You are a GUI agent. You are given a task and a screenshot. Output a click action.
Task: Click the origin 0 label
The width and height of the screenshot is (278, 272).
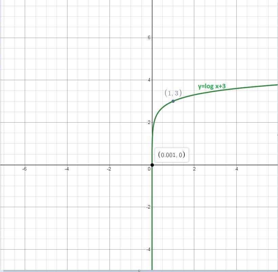pyautogui.click(x=149, y=169)
